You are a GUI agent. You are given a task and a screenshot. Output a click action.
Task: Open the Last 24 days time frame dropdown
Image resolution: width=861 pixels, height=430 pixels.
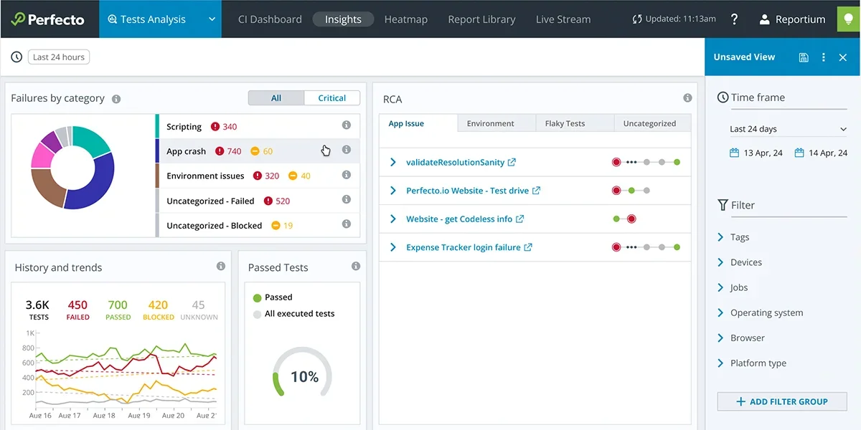point(788,129)
